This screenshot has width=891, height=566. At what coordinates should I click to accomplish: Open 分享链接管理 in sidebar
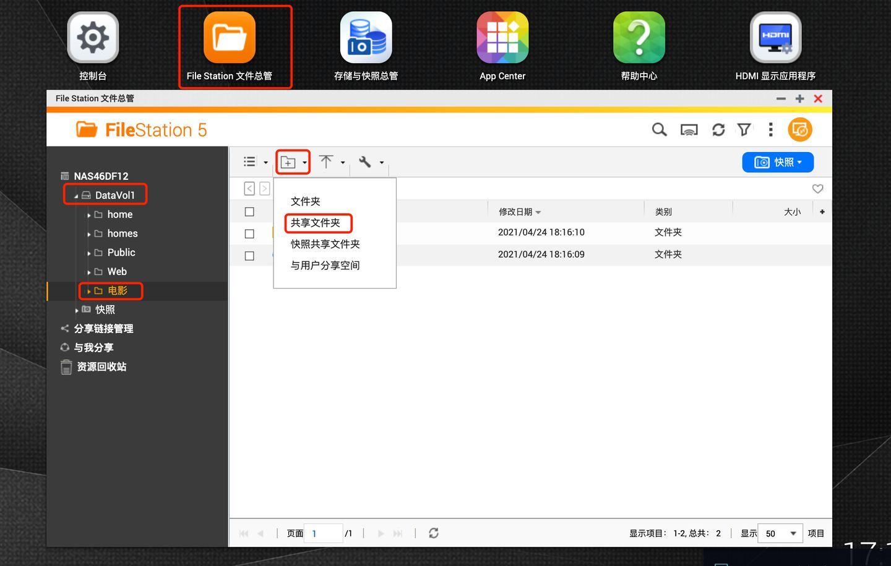pyautogui.click(x=104, y=329)
